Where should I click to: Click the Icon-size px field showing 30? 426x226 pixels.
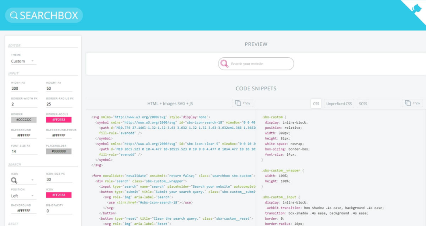pos(59,179)
